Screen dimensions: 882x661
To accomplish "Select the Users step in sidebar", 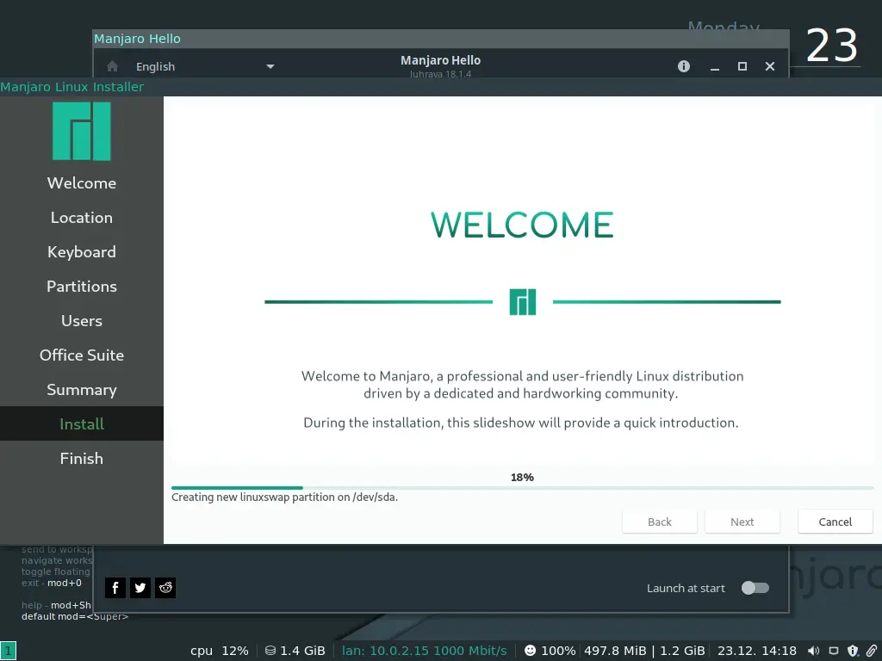I will pos(82,320).
